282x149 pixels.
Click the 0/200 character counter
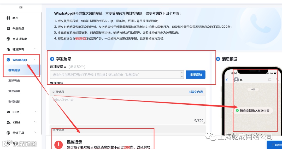point(199,120)
